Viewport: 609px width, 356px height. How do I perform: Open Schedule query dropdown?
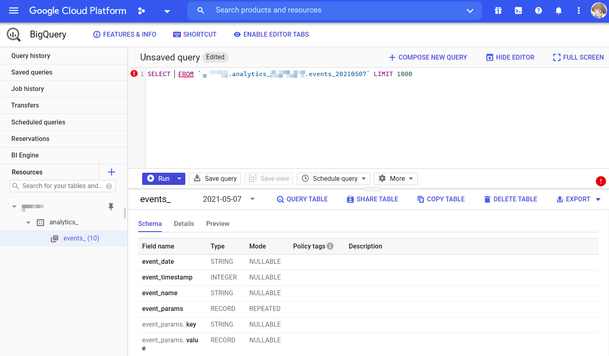333,179
